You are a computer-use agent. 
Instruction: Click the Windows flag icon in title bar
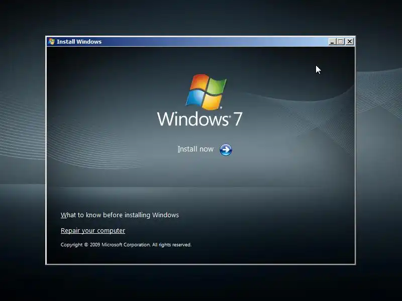[51, 42]
